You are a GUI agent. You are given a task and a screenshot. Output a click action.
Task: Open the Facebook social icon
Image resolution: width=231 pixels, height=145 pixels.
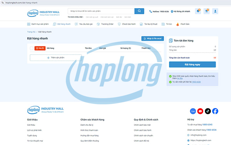(215, 111)
